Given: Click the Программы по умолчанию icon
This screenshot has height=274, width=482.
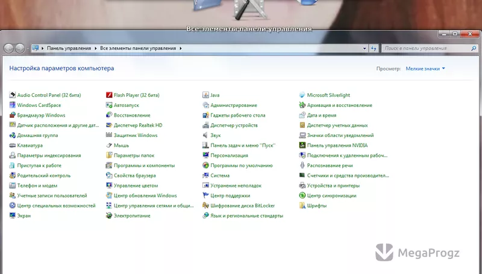Looking at the screenshot, I should (x=205, y=165).
